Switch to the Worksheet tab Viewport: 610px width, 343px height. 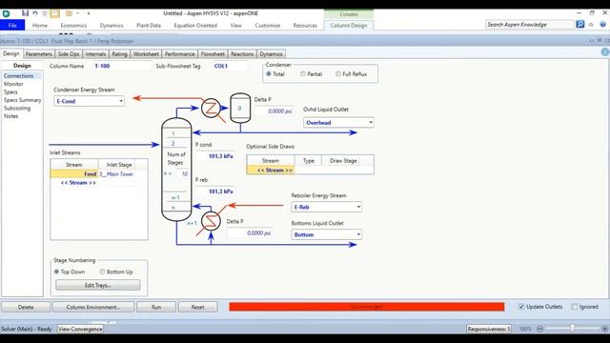coord(146,54)
